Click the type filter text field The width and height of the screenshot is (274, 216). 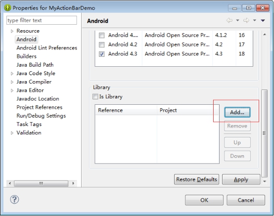[42, 20]
